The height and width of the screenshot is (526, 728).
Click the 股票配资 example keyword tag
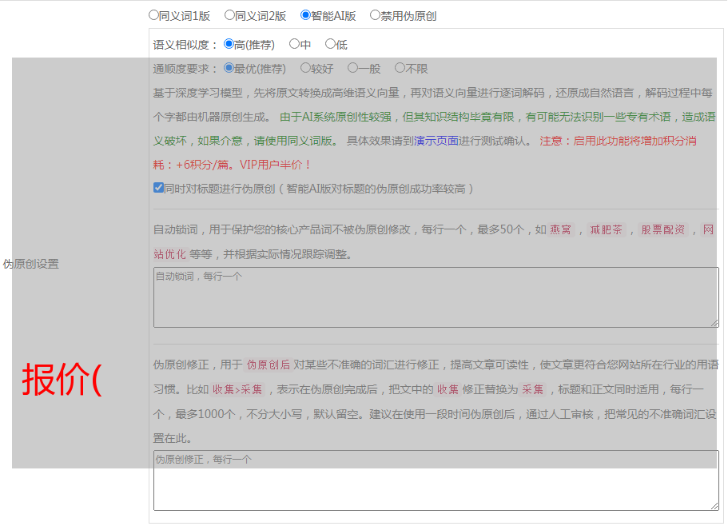point(662,230)
